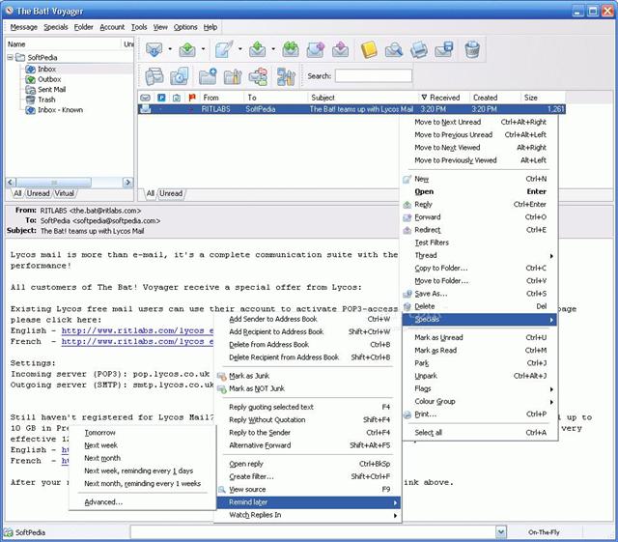618x542 pixels.
Task: Click the new message pen icon
Action: pos(224,49)
